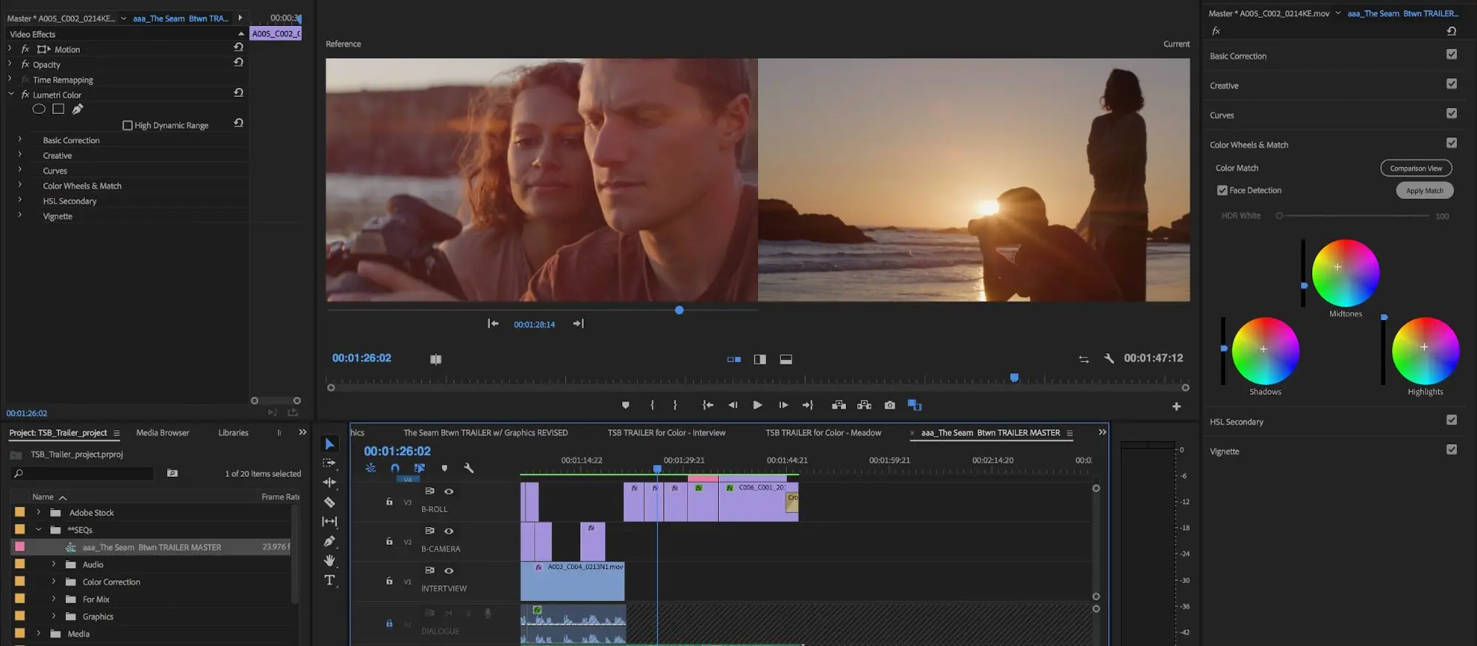Click the ellipse mask tool in Lumetri Color
The image size is (1477, 646).
click(x=39, y=109)
